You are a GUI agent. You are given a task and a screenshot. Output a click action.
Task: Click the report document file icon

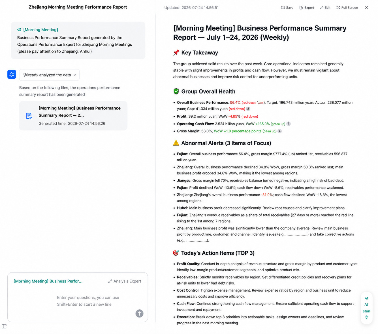click(x=29, y=116)
